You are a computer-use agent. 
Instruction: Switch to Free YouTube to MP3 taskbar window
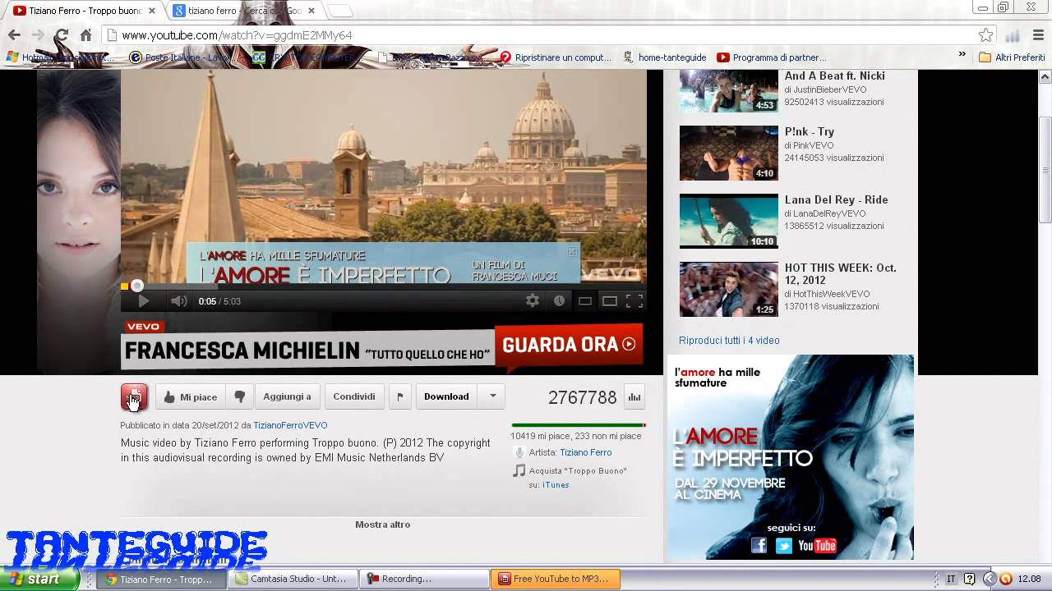pyautogui.click(x=556, y=579)
